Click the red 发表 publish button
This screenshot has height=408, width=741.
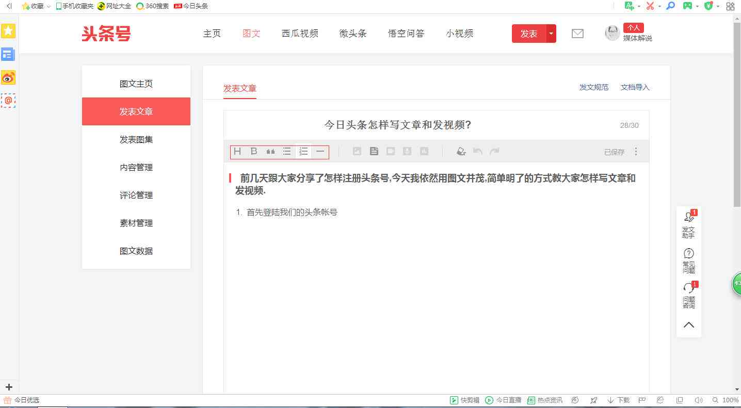coord(529,34)
